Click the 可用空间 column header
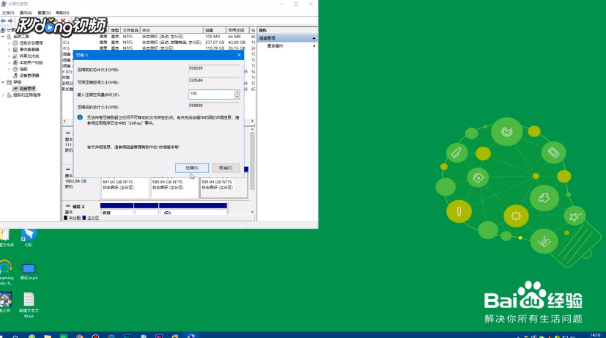 click(x=237, y=30)
